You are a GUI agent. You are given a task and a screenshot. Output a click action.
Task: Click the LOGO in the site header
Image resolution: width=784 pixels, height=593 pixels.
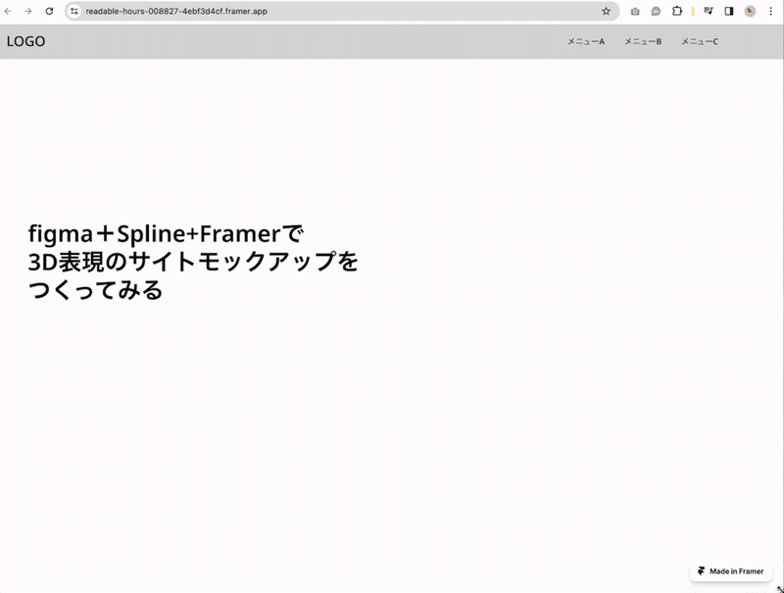coord(26,41)
